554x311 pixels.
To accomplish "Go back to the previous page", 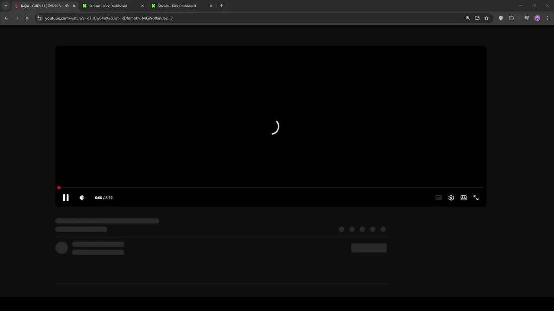I will 6,18.
